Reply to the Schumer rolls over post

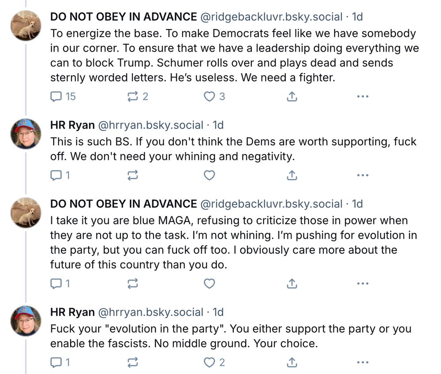click(x=56, y=96)
